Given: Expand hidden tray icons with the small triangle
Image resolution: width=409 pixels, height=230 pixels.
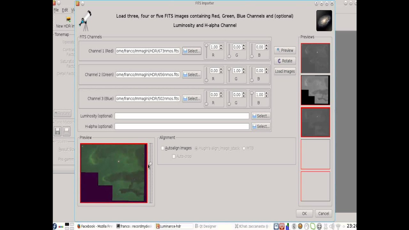Looking at the screenshot, I should (344, 226).
